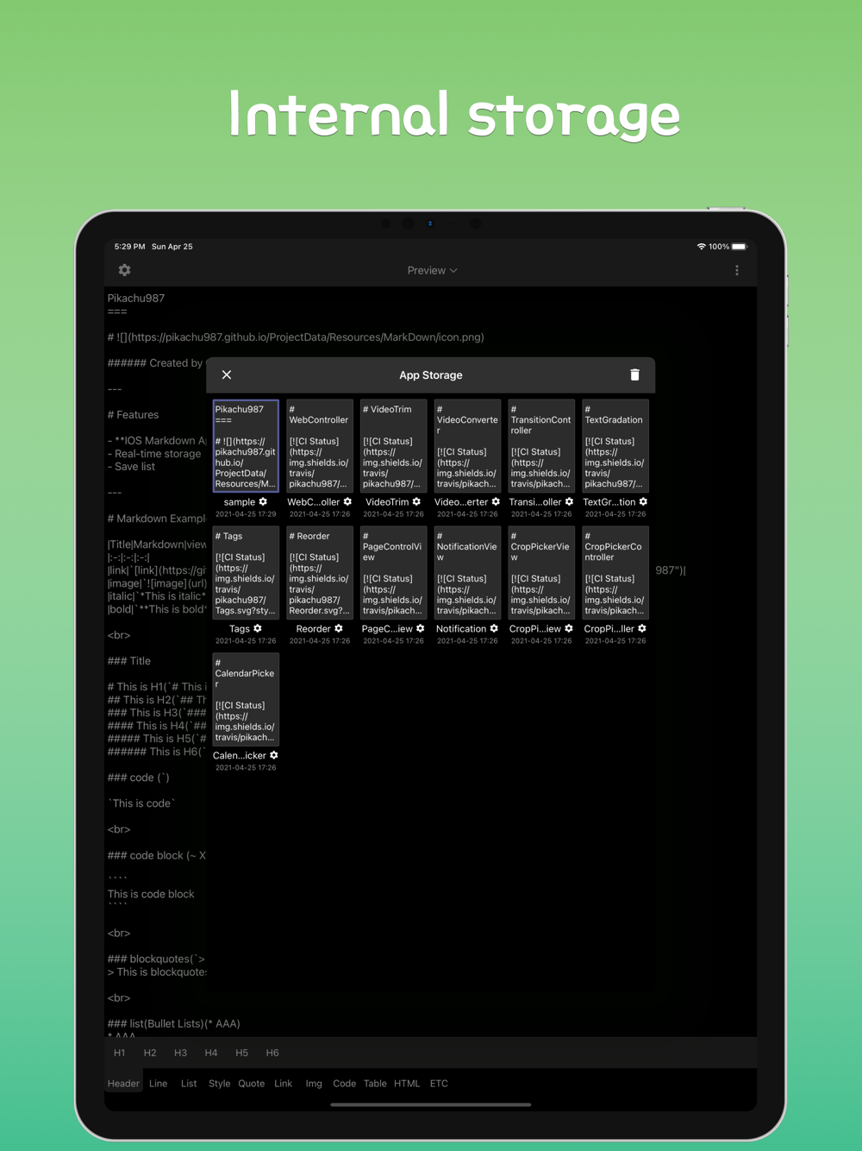Tap the Wi-Fi status icon
The width and height of the screenshot is (862, 1151).
(702, 247)
